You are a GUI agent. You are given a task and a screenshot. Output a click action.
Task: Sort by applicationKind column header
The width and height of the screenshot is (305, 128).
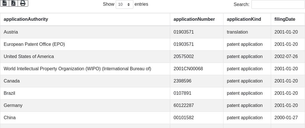click(244, 19)
